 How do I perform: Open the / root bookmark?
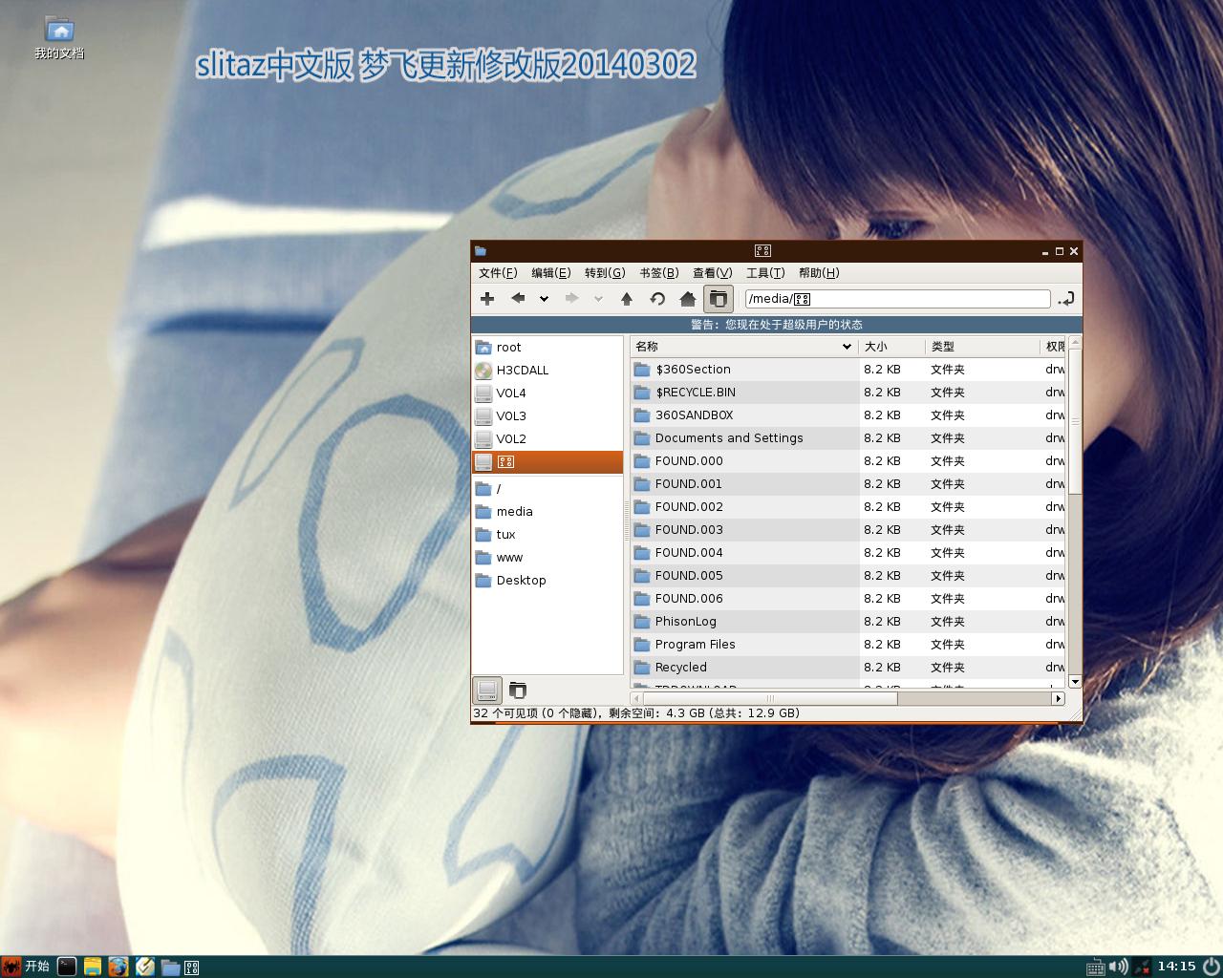547,489
